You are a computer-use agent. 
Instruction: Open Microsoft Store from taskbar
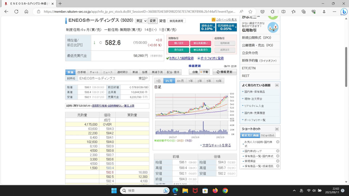tap(205, 191)
